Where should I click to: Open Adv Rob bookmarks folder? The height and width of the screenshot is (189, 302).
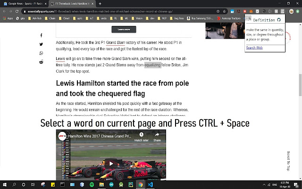35,18
